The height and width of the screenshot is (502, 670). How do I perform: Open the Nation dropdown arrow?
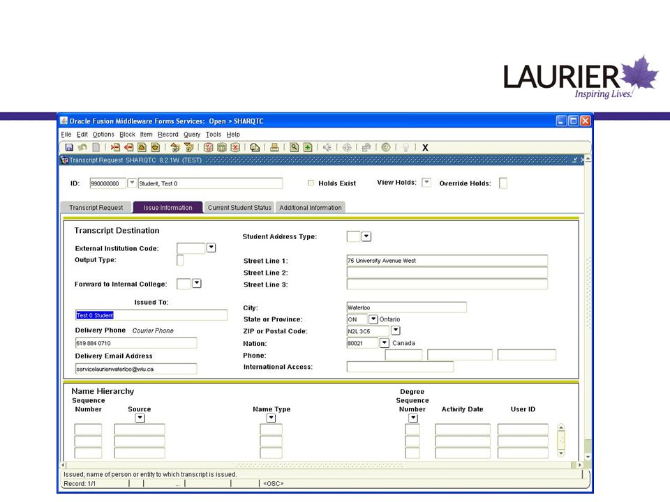[x=384, y=343]
